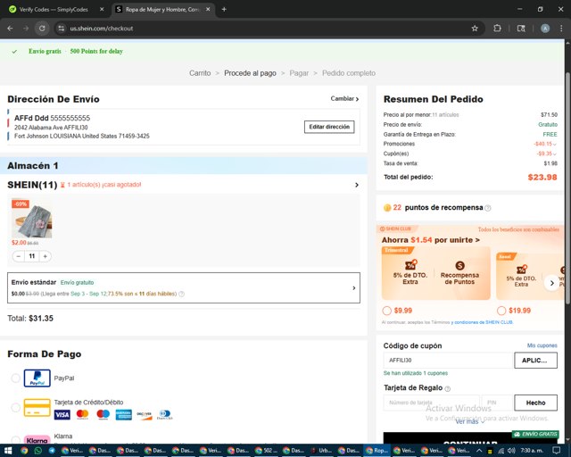This screenshot has width=571, height=457.
Task: Click the Discover card logo
Action: tap(145, 415)
